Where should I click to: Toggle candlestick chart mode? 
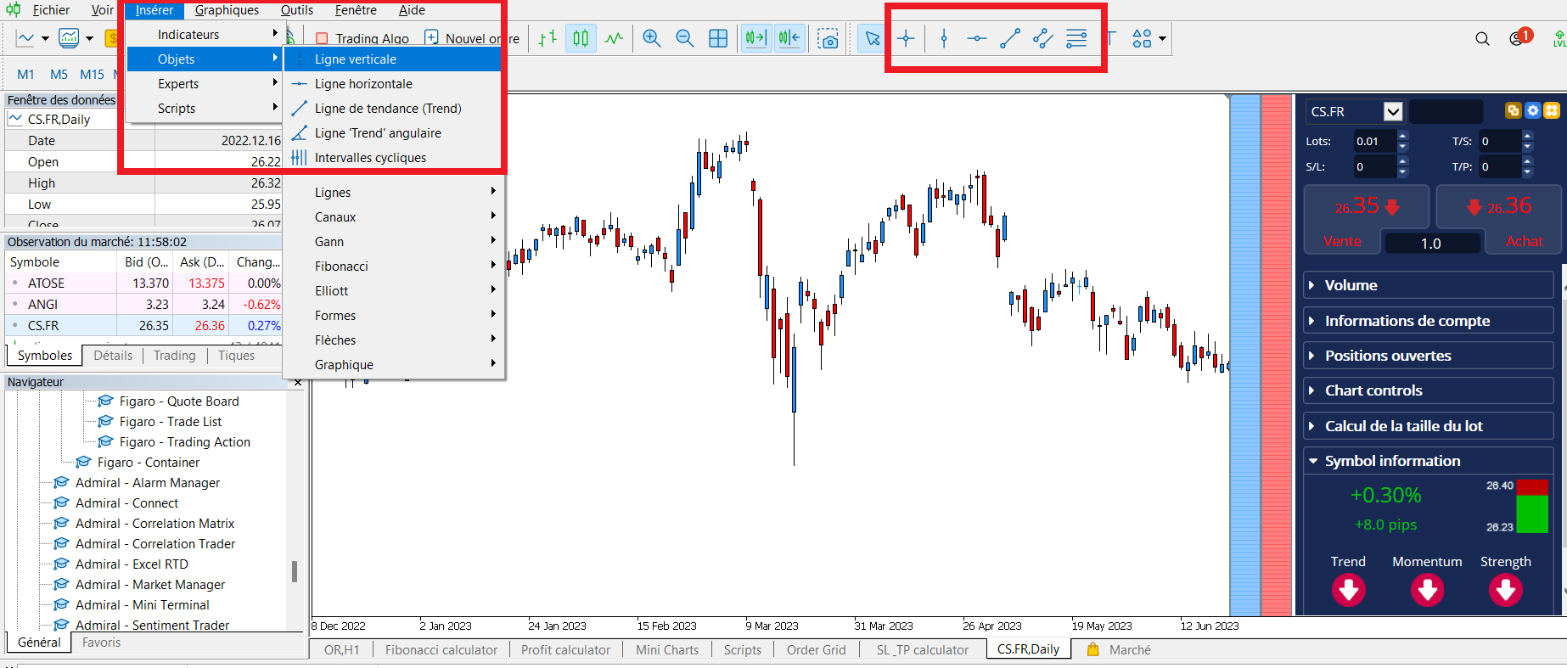(581, 38)
